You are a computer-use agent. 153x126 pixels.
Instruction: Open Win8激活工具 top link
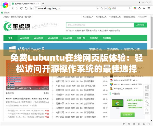[101, 17]
